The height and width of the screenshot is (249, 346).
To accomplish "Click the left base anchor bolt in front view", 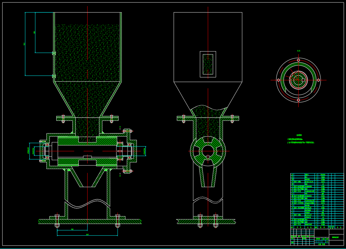I will click(57, 220).
